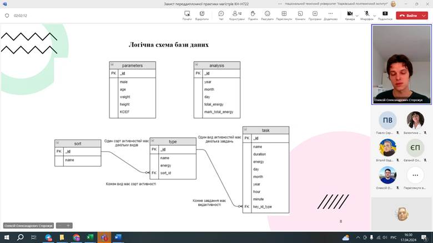Click the Pop out (Відкріпити) button
This screenshot has width=433, height=243.
click(202, 15)
